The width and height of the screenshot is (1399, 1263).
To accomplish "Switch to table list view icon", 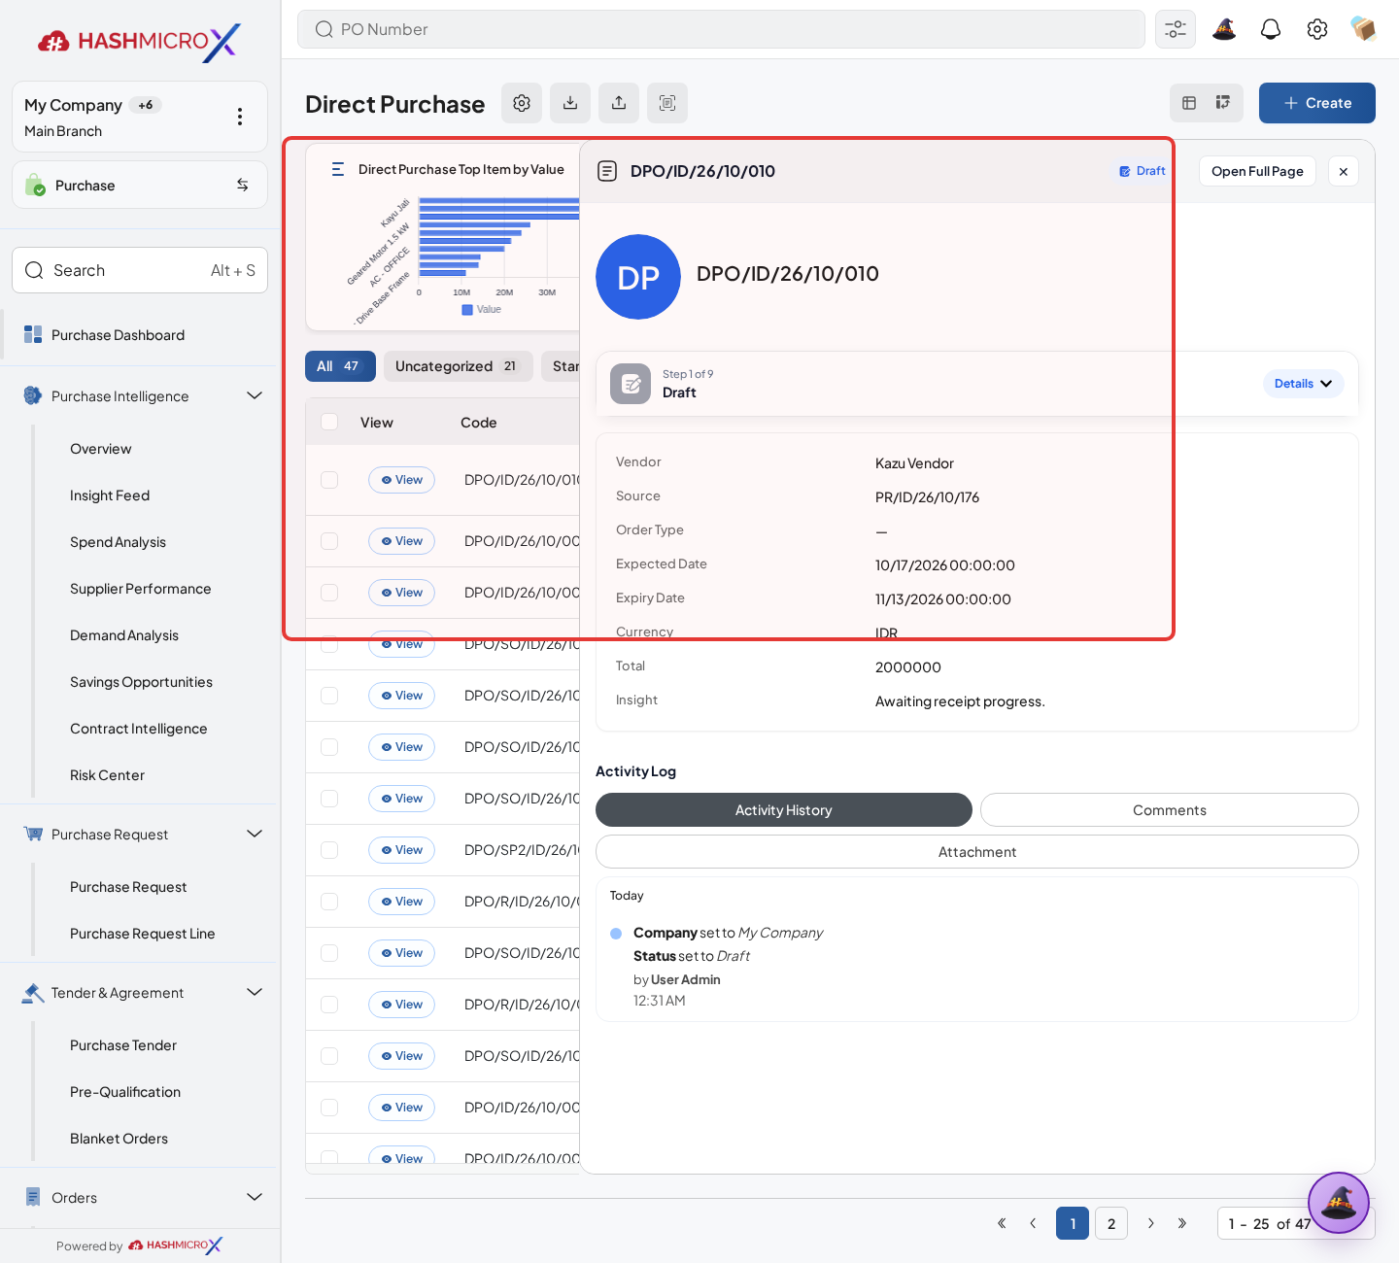I will 1189,103.
